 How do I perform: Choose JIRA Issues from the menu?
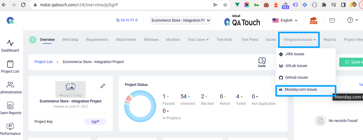coord(306,54)
